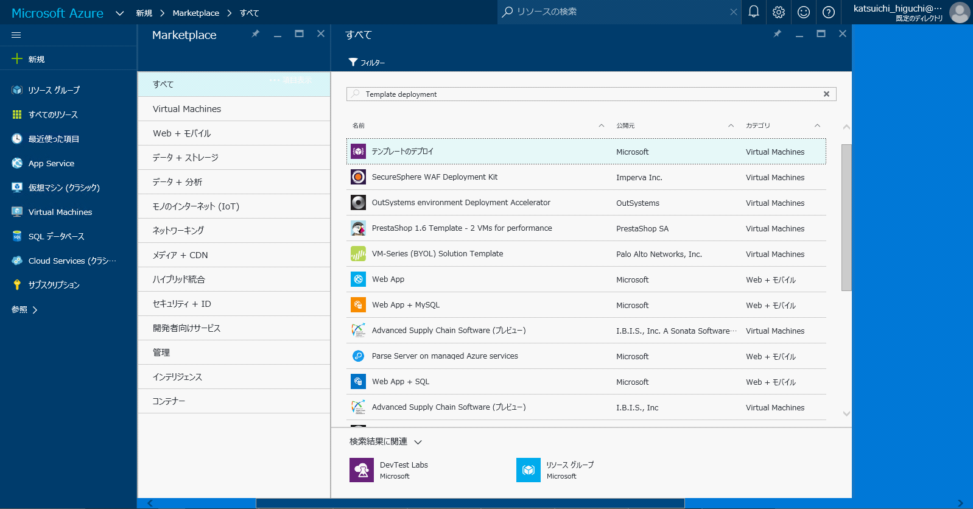973x509 pixels.
Task: Pin the Marketplace blade
Action: pos(256,33)
